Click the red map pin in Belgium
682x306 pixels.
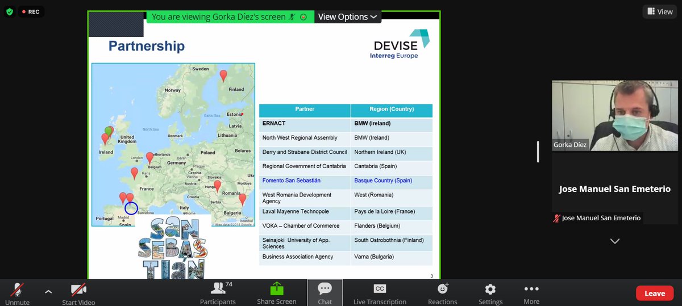(x=149, y=158)
